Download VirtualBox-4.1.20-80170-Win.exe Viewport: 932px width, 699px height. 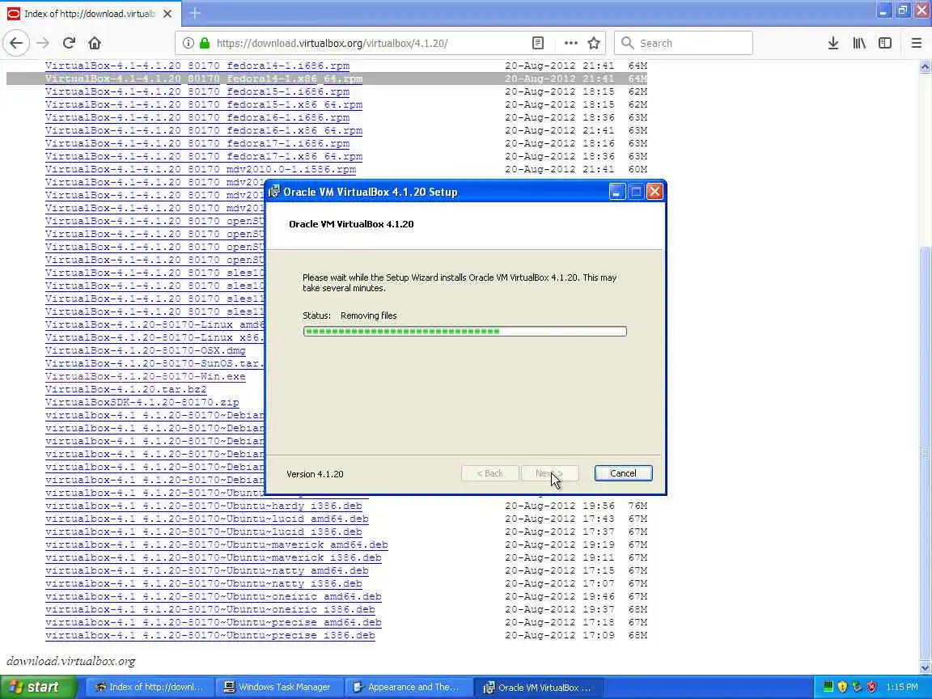click(x=145, y=376)
